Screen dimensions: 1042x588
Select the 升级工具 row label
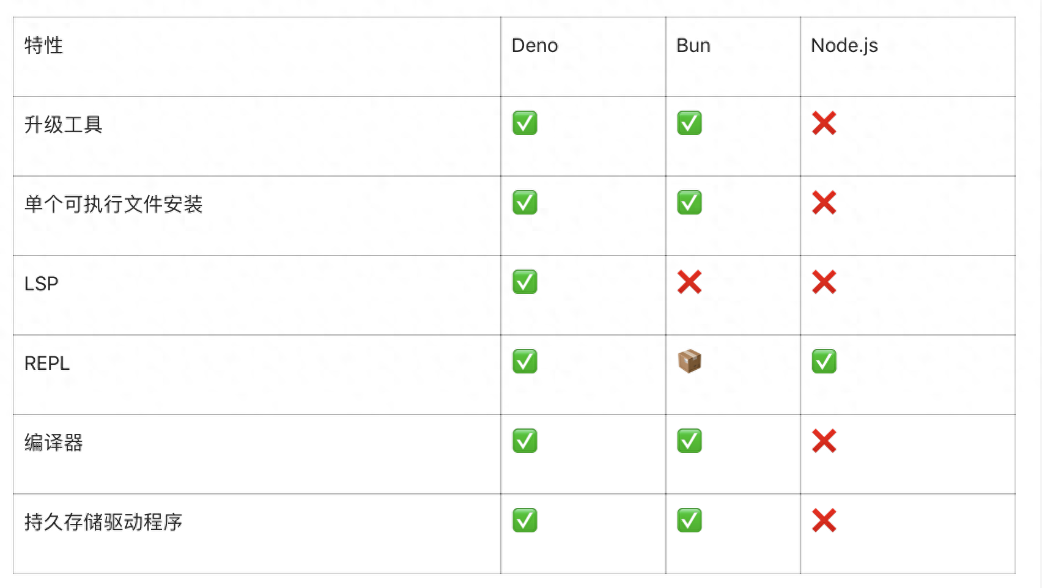click(x=63, y=125)
